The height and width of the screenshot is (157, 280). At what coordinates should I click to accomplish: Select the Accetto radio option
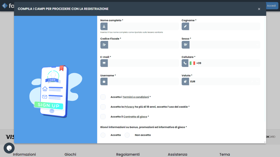pos(103,135)
